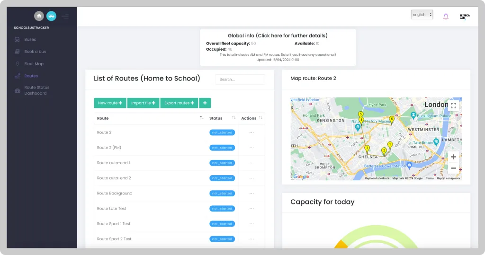Open the actions menu for Route 2
Image resolution: width=485 pixels, height=255 pixels.
[x=251, y=132]
